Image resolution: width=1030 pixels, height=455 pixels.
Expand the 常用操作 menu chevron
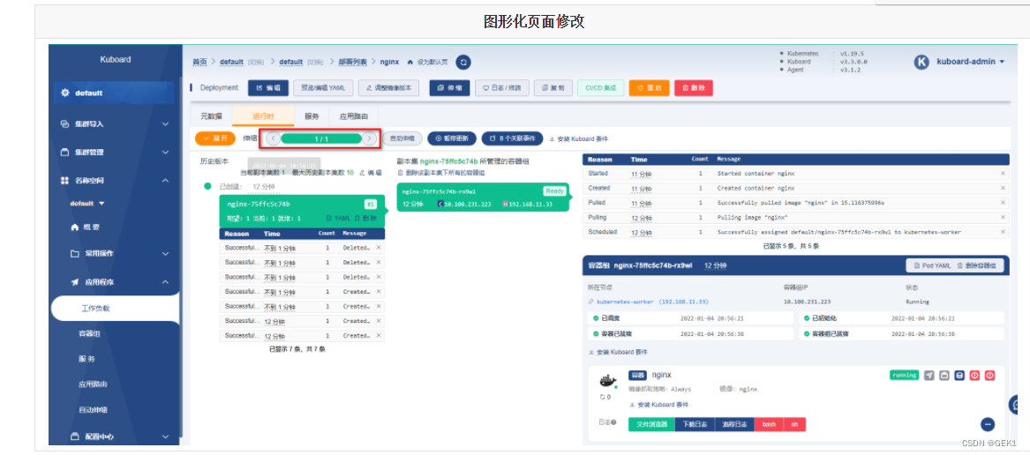tap(165, 253)
